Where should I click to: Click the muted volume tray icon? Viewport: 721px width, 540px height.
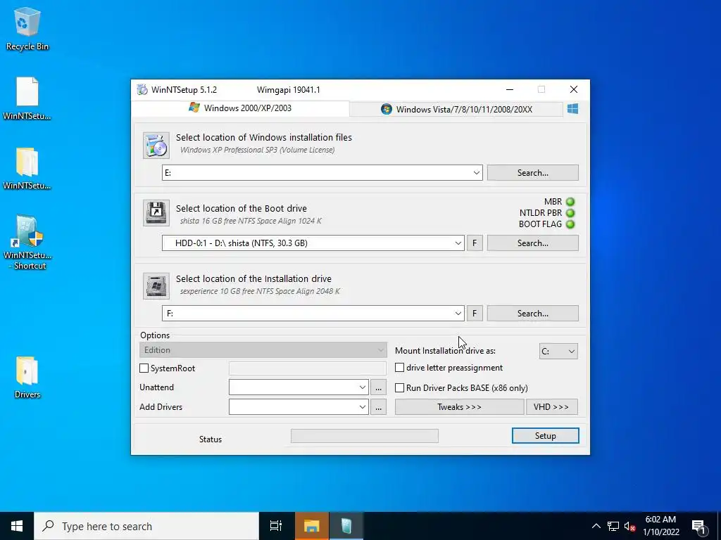point(629,526)
